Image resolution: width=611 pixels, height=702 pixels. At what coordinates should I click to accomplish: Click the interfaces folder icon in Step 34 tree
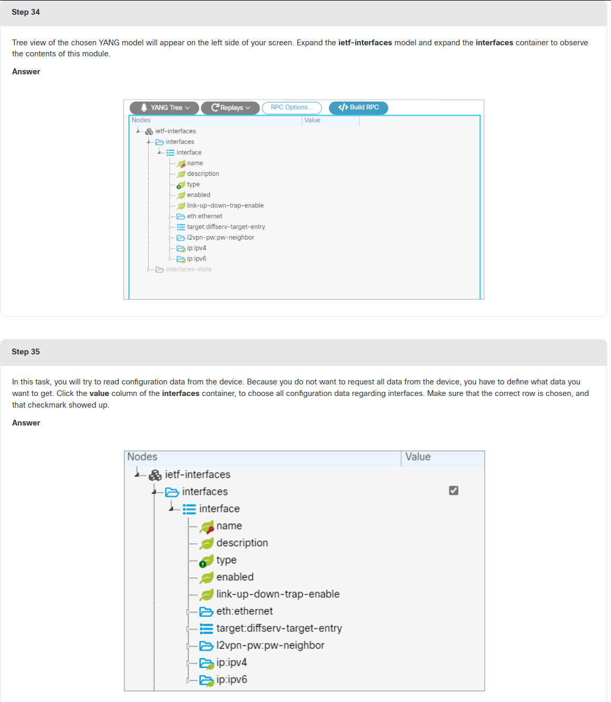click(x=160, y=142)
